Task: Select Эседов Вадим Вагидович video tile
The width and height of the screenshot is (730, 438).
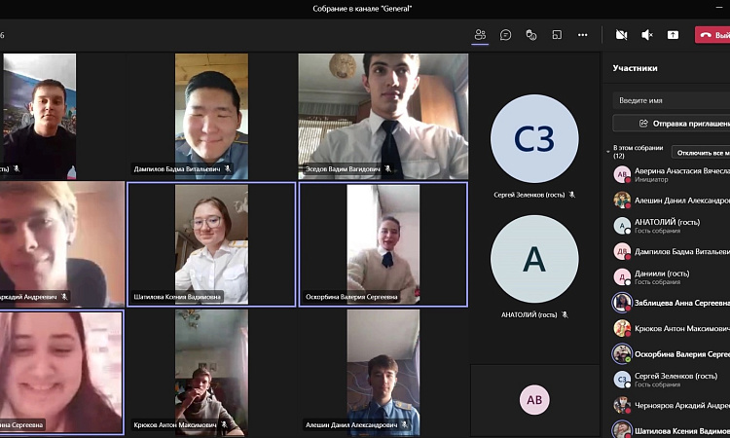Action: 383,116
